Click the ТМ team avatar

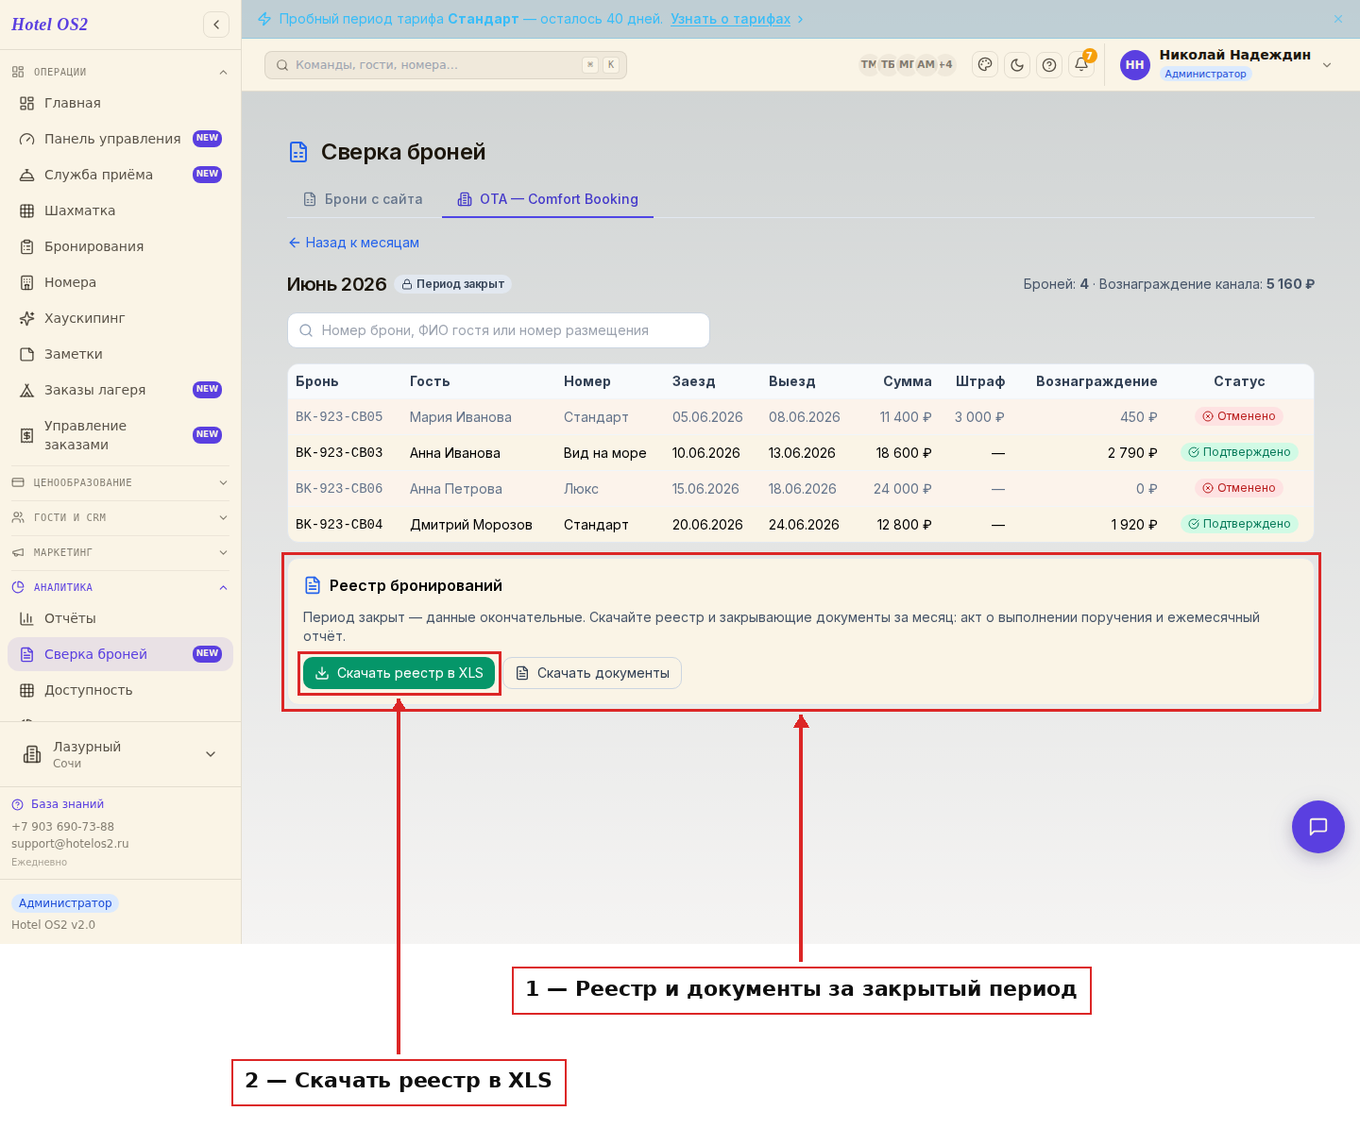click(x=868, y=65)
